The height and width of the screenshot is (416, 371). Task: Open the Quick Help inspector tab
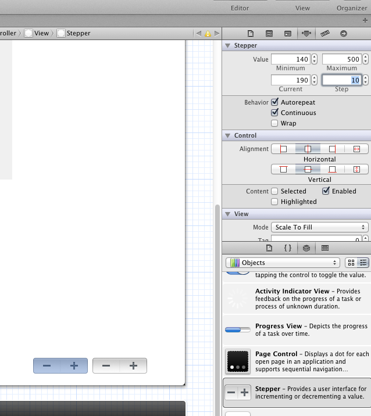269,34
